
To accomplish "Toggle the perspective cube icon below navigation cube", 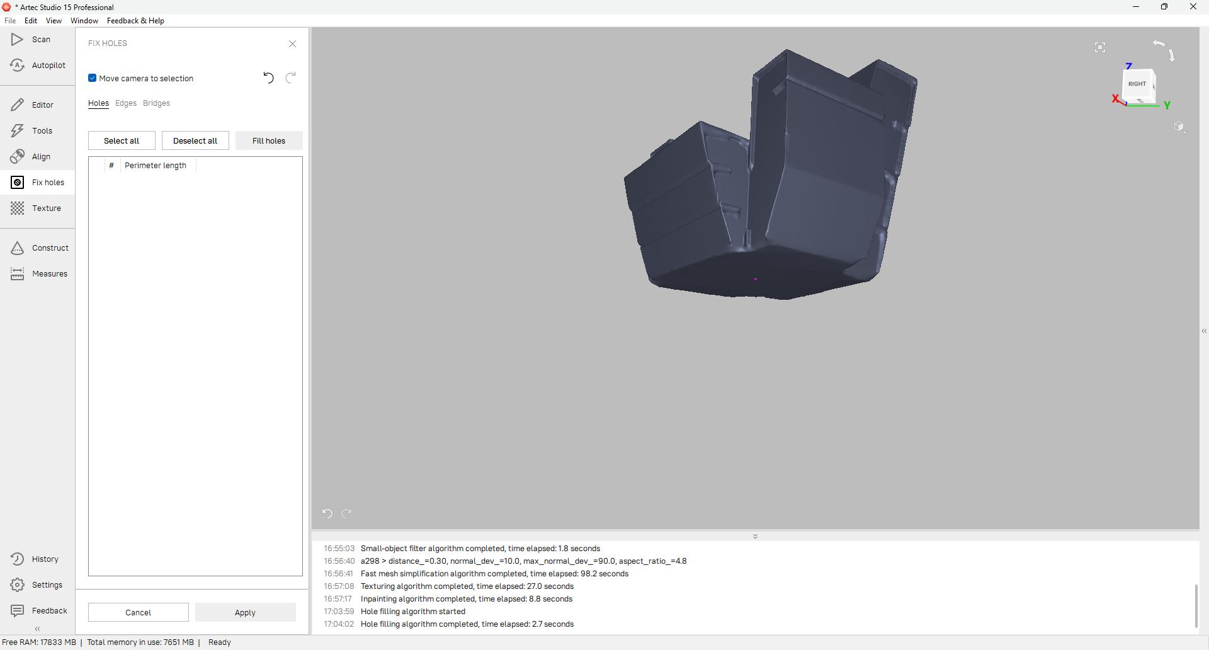I will (x=1179, y=127).
